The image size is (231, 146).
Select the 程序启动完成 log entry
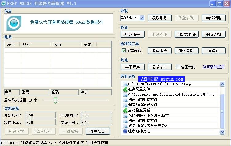click(x=170, y=131)
